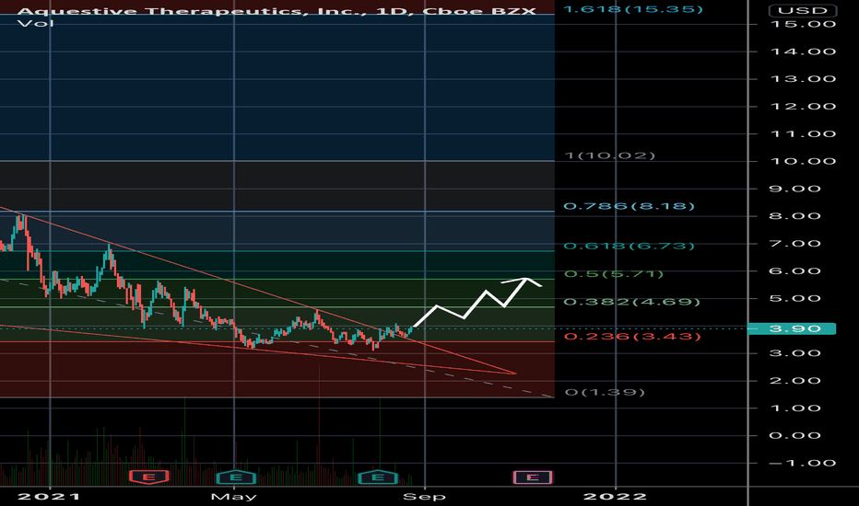Click the current price tag 3.90
Viewport: 859px width, 506px height.
(792, 328)
